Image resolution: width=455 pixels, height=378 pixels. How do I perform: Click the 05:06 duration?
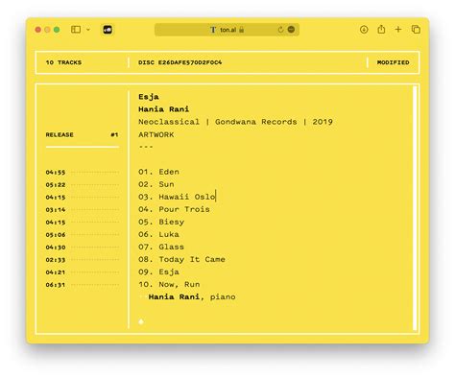(x=56, y=235)
